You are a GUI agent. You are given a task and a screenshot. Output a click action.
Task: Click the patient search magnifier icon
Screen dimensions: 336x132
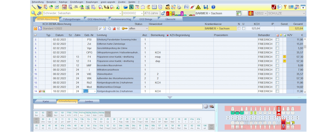[34, 13]
